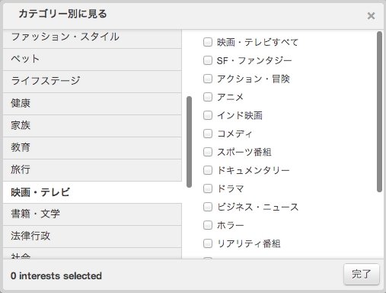Check the インド映画 checkbox
The width and height of the screenshot is (386, 293).
pyautogui.click(x=208, y=115)
